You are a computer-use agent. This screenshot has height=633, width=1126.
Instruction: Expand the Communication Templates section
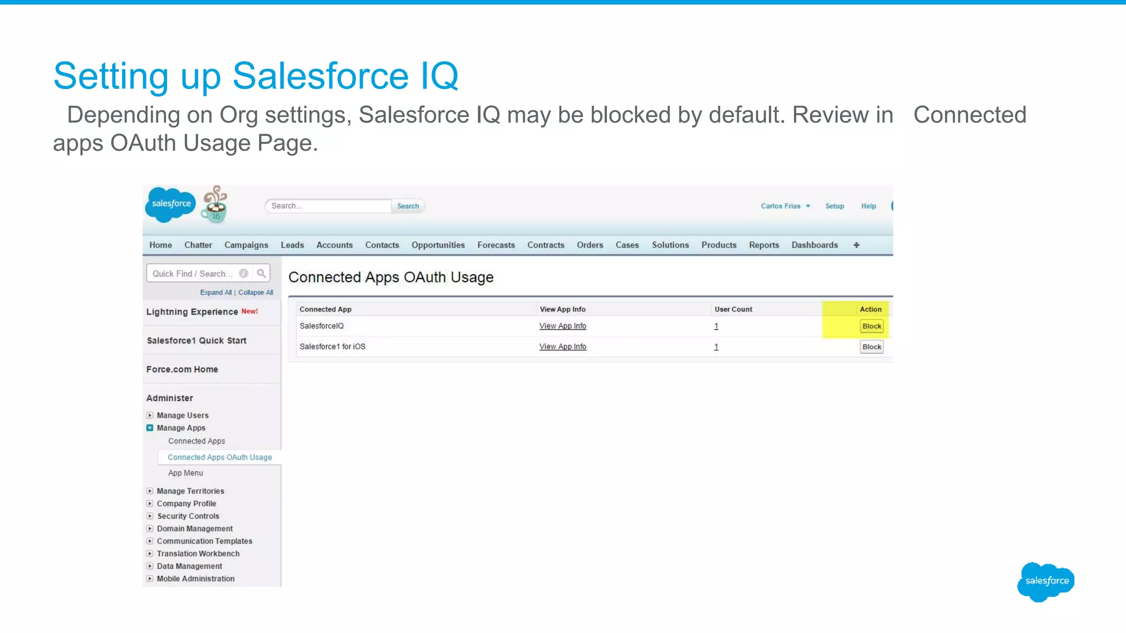coord(150,541)
